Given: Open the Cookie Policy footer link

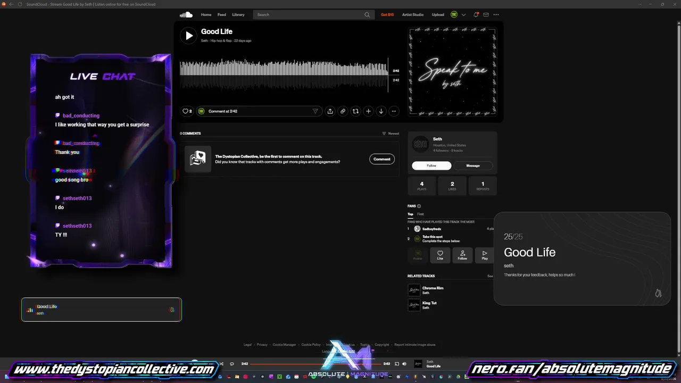Looking at the screenshot, I should (x=311, y=345).
